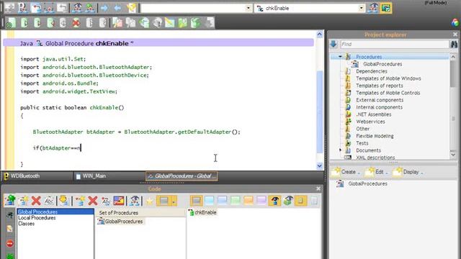The height and width of the screenshot is (259, 461).
Task: Click the last gray page icon in second toolbar
Action: (x=209, y=22)
